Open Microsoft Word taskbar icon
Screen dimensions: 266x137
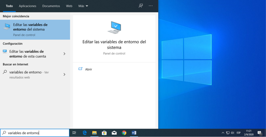[x=134, y=133]
